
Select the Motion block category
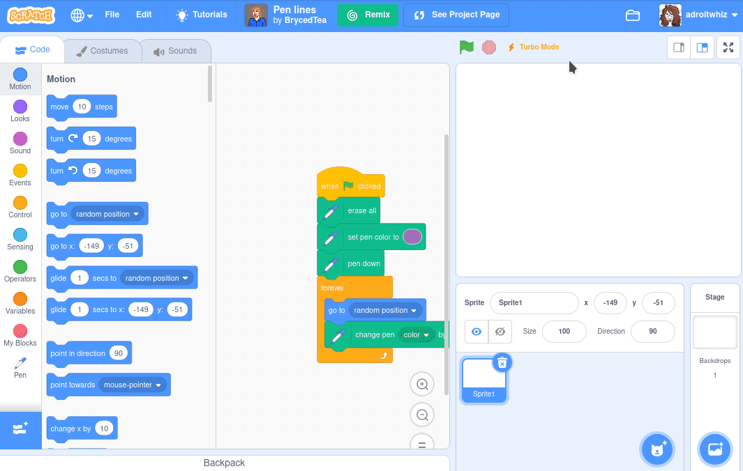[x=20, y=79]
